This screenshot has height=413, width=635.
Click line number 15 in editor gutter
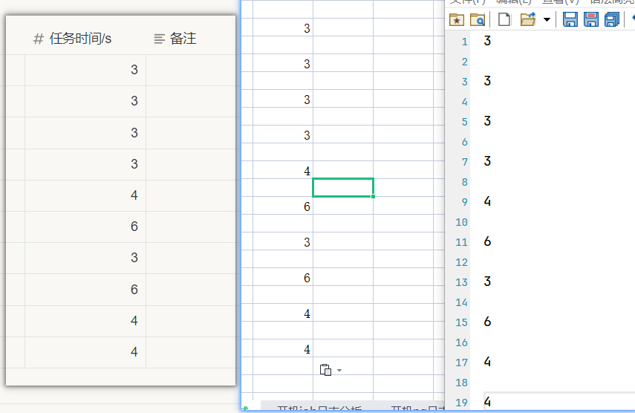pyautogui.click(x=462, y=322)
